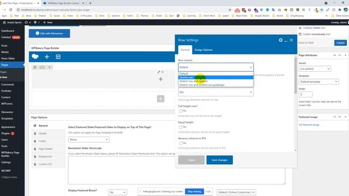Click the gray Close button in Row Settings

coord(191,160)
